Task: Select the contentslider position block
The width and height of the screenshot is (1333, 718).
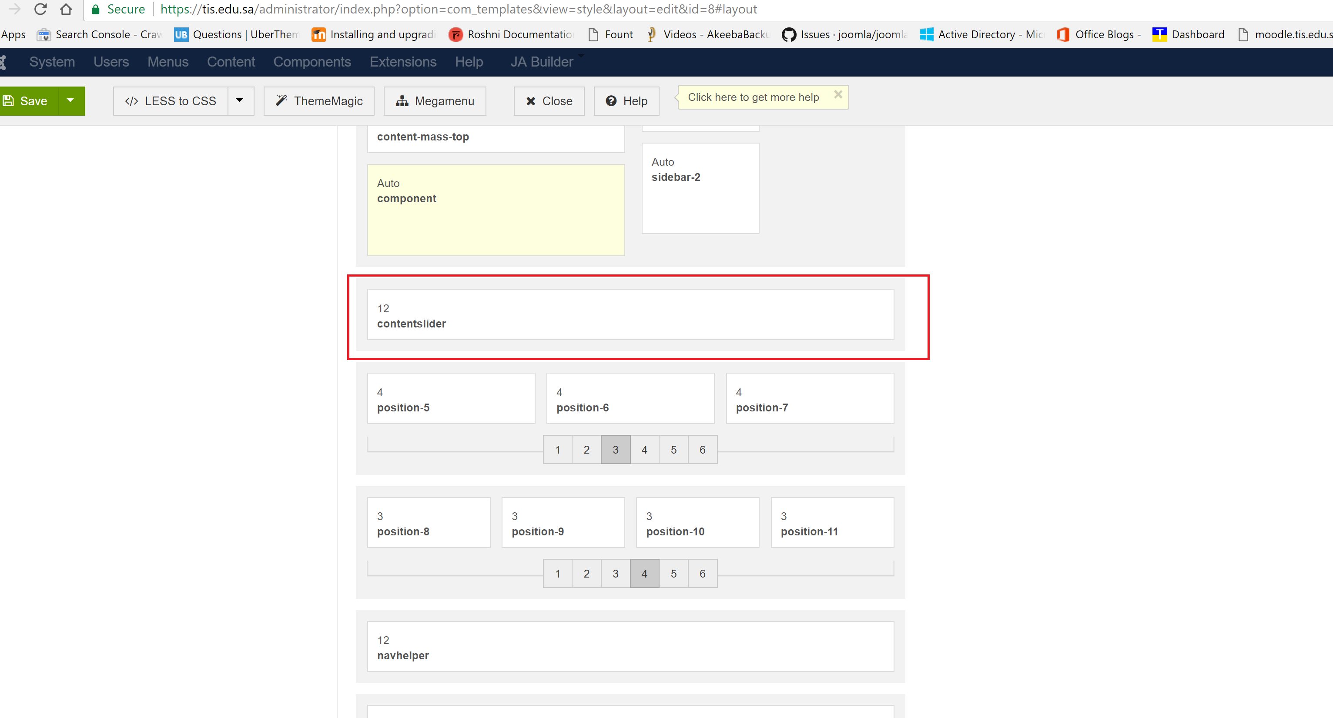Action: pos(630,315)
